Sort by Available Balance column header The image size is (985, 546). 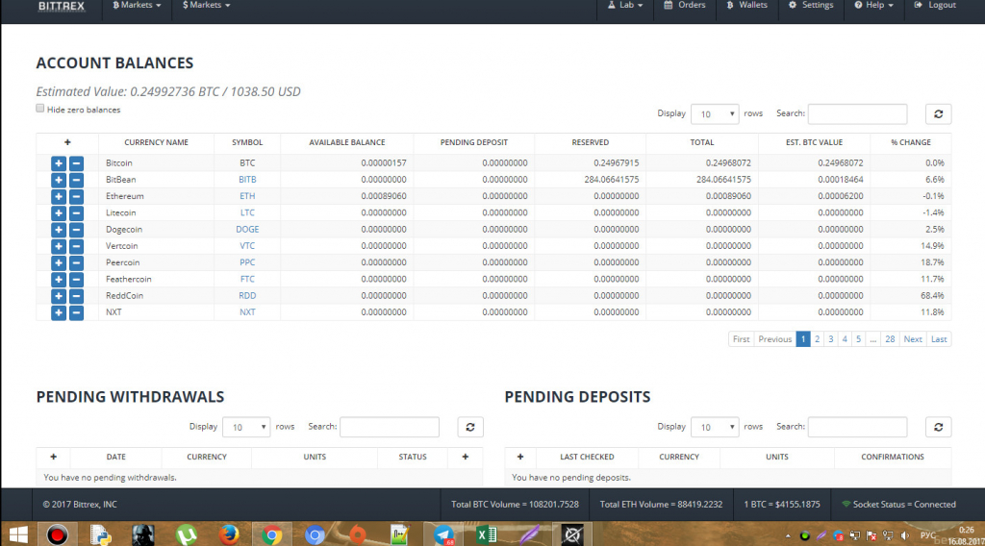(346, 143)
